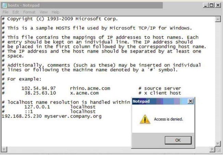Open the Format menu
223x155 pixels.
pyautogui.click(x=29, y=12)
